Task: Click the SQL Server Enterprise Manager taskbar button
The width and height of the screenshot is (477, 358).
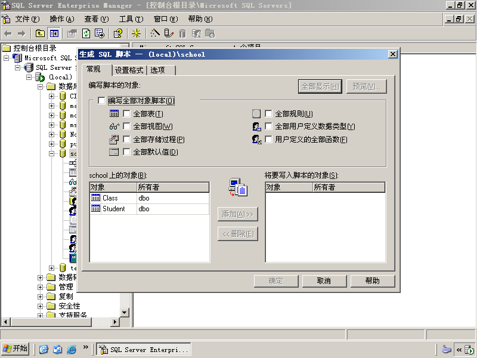Action: [x=144, y=349]
